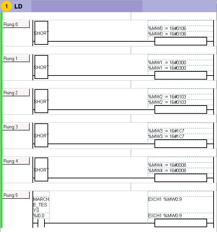This screenshot has width=217, height=232.
Task: Select Rung 0 operation block box
Action: (x=181, y=41)
